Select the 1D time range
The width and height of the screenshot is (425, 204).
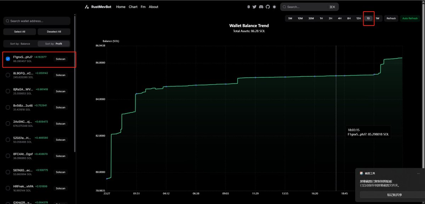click(368, 18)
